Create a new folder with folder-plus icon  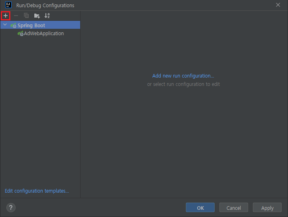click(x=37, y=16)
